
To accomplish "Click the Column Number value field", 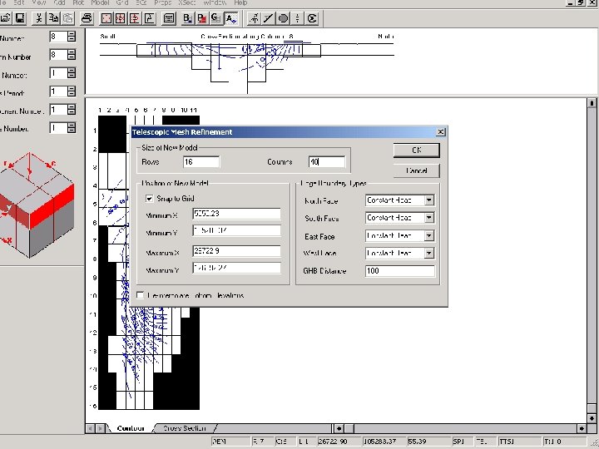I will pos(58,55).
